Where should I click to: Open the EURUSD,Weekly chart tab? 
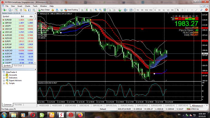[127, 106]
